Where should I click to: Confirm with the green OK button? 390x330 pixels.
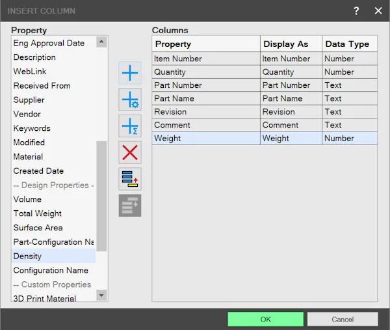click(265, 320)
